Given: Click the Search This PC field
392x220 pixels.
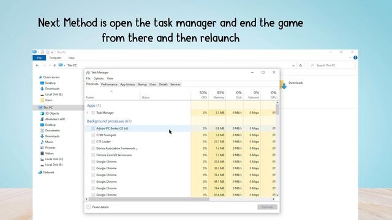Looking at the screenshot, I should 331,65.
